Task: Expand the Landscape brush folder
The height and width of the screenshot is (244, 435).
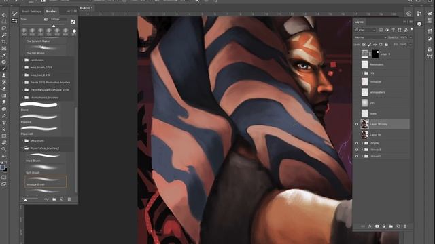Action: (22, 60)
